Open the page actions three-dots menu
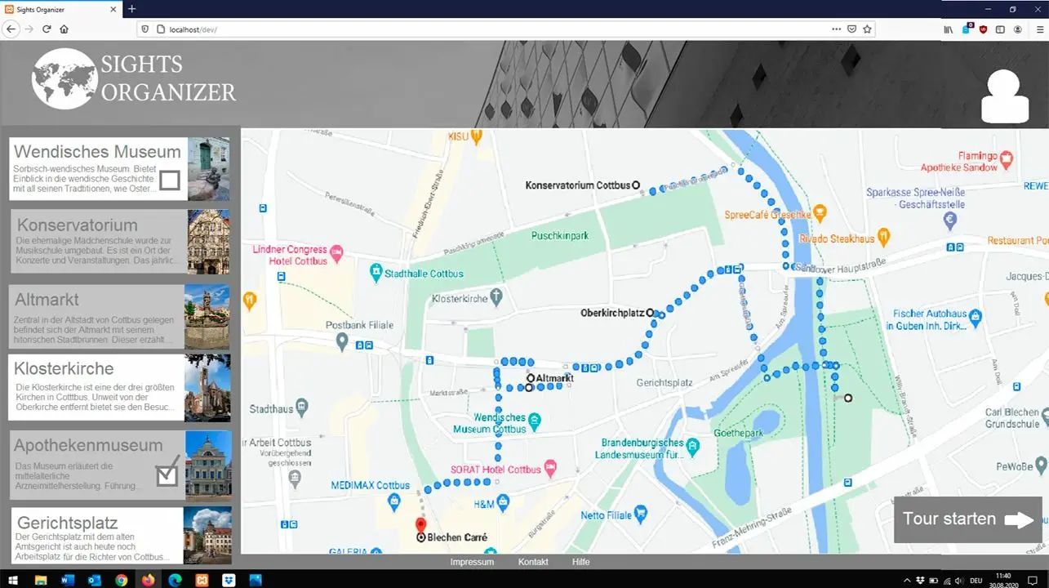This screenshot has height=588, width=1049. pos(836,29)
